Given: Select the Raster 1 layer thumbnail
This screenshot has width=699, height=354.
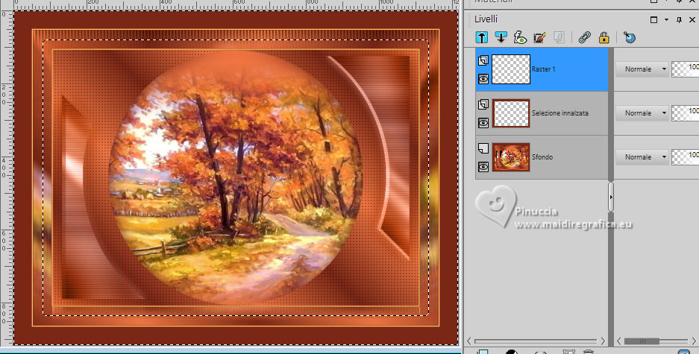Looking at the screenshot, I should 511,69.
